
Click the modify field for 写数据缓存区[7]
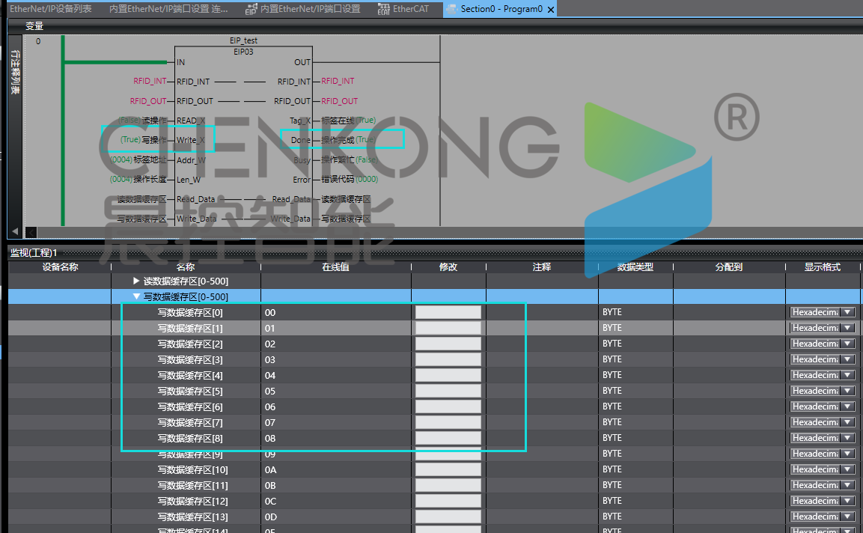tap(448, 422)
